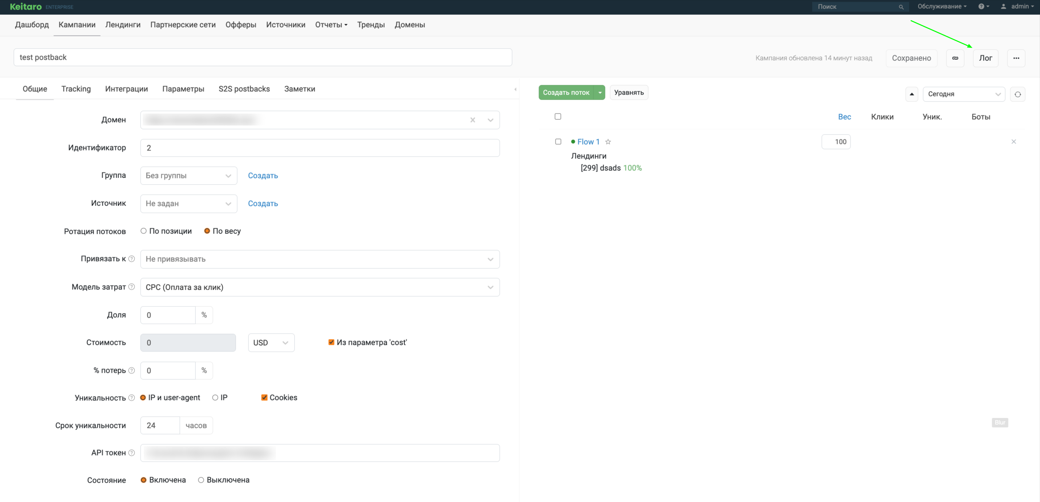The width and height of the screenshot is (1040, 502).
Task: Edit the campaign name field
Action: 263,57
